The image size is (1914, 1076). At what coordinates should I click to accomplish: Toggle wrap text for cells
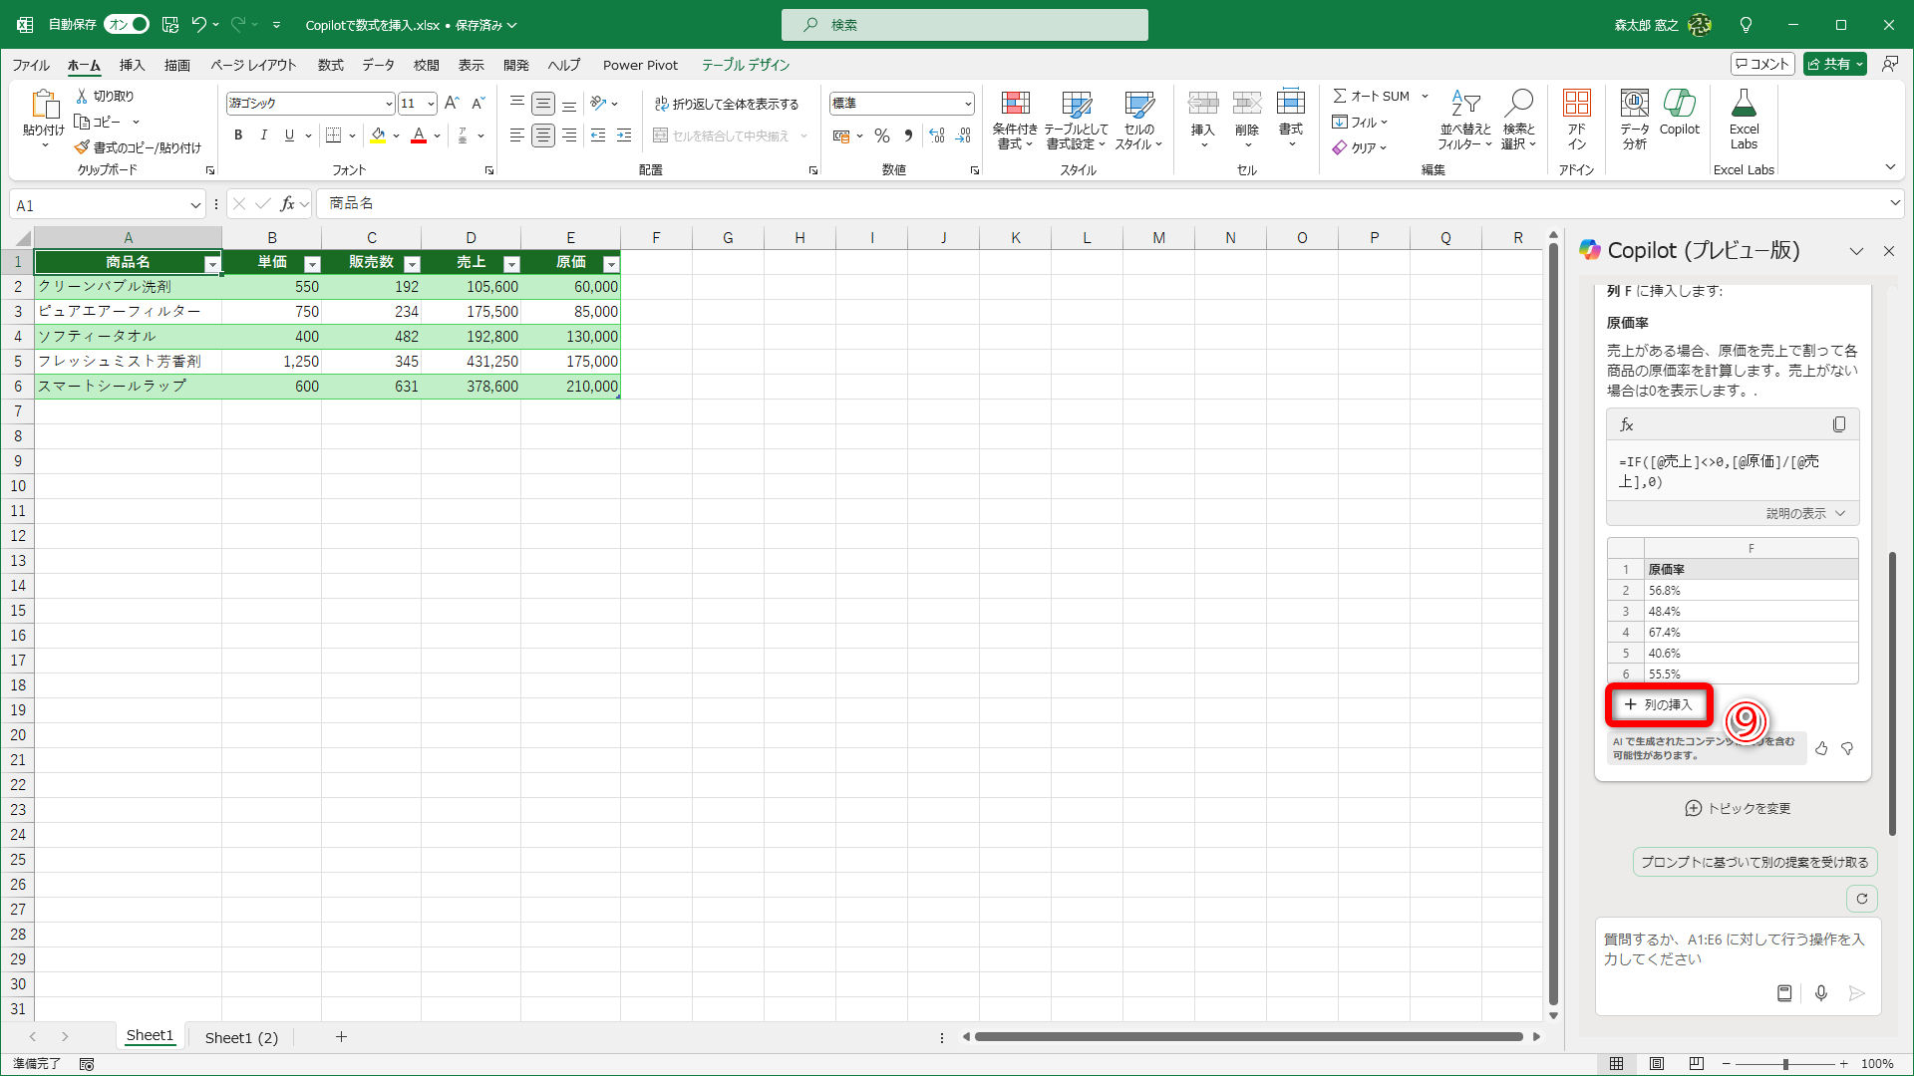727,104
